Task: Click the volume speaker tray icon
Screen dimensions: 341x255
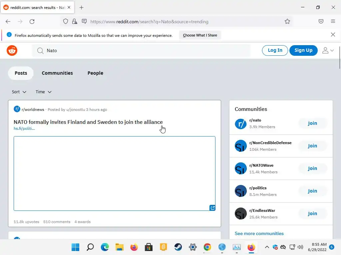Action: click(x=300, y=247)
